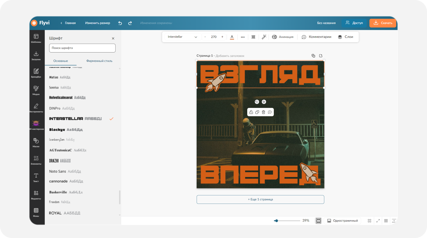427x238 pixels.
Task: Click the magic wand effects icon
Action: pos(264,37)
